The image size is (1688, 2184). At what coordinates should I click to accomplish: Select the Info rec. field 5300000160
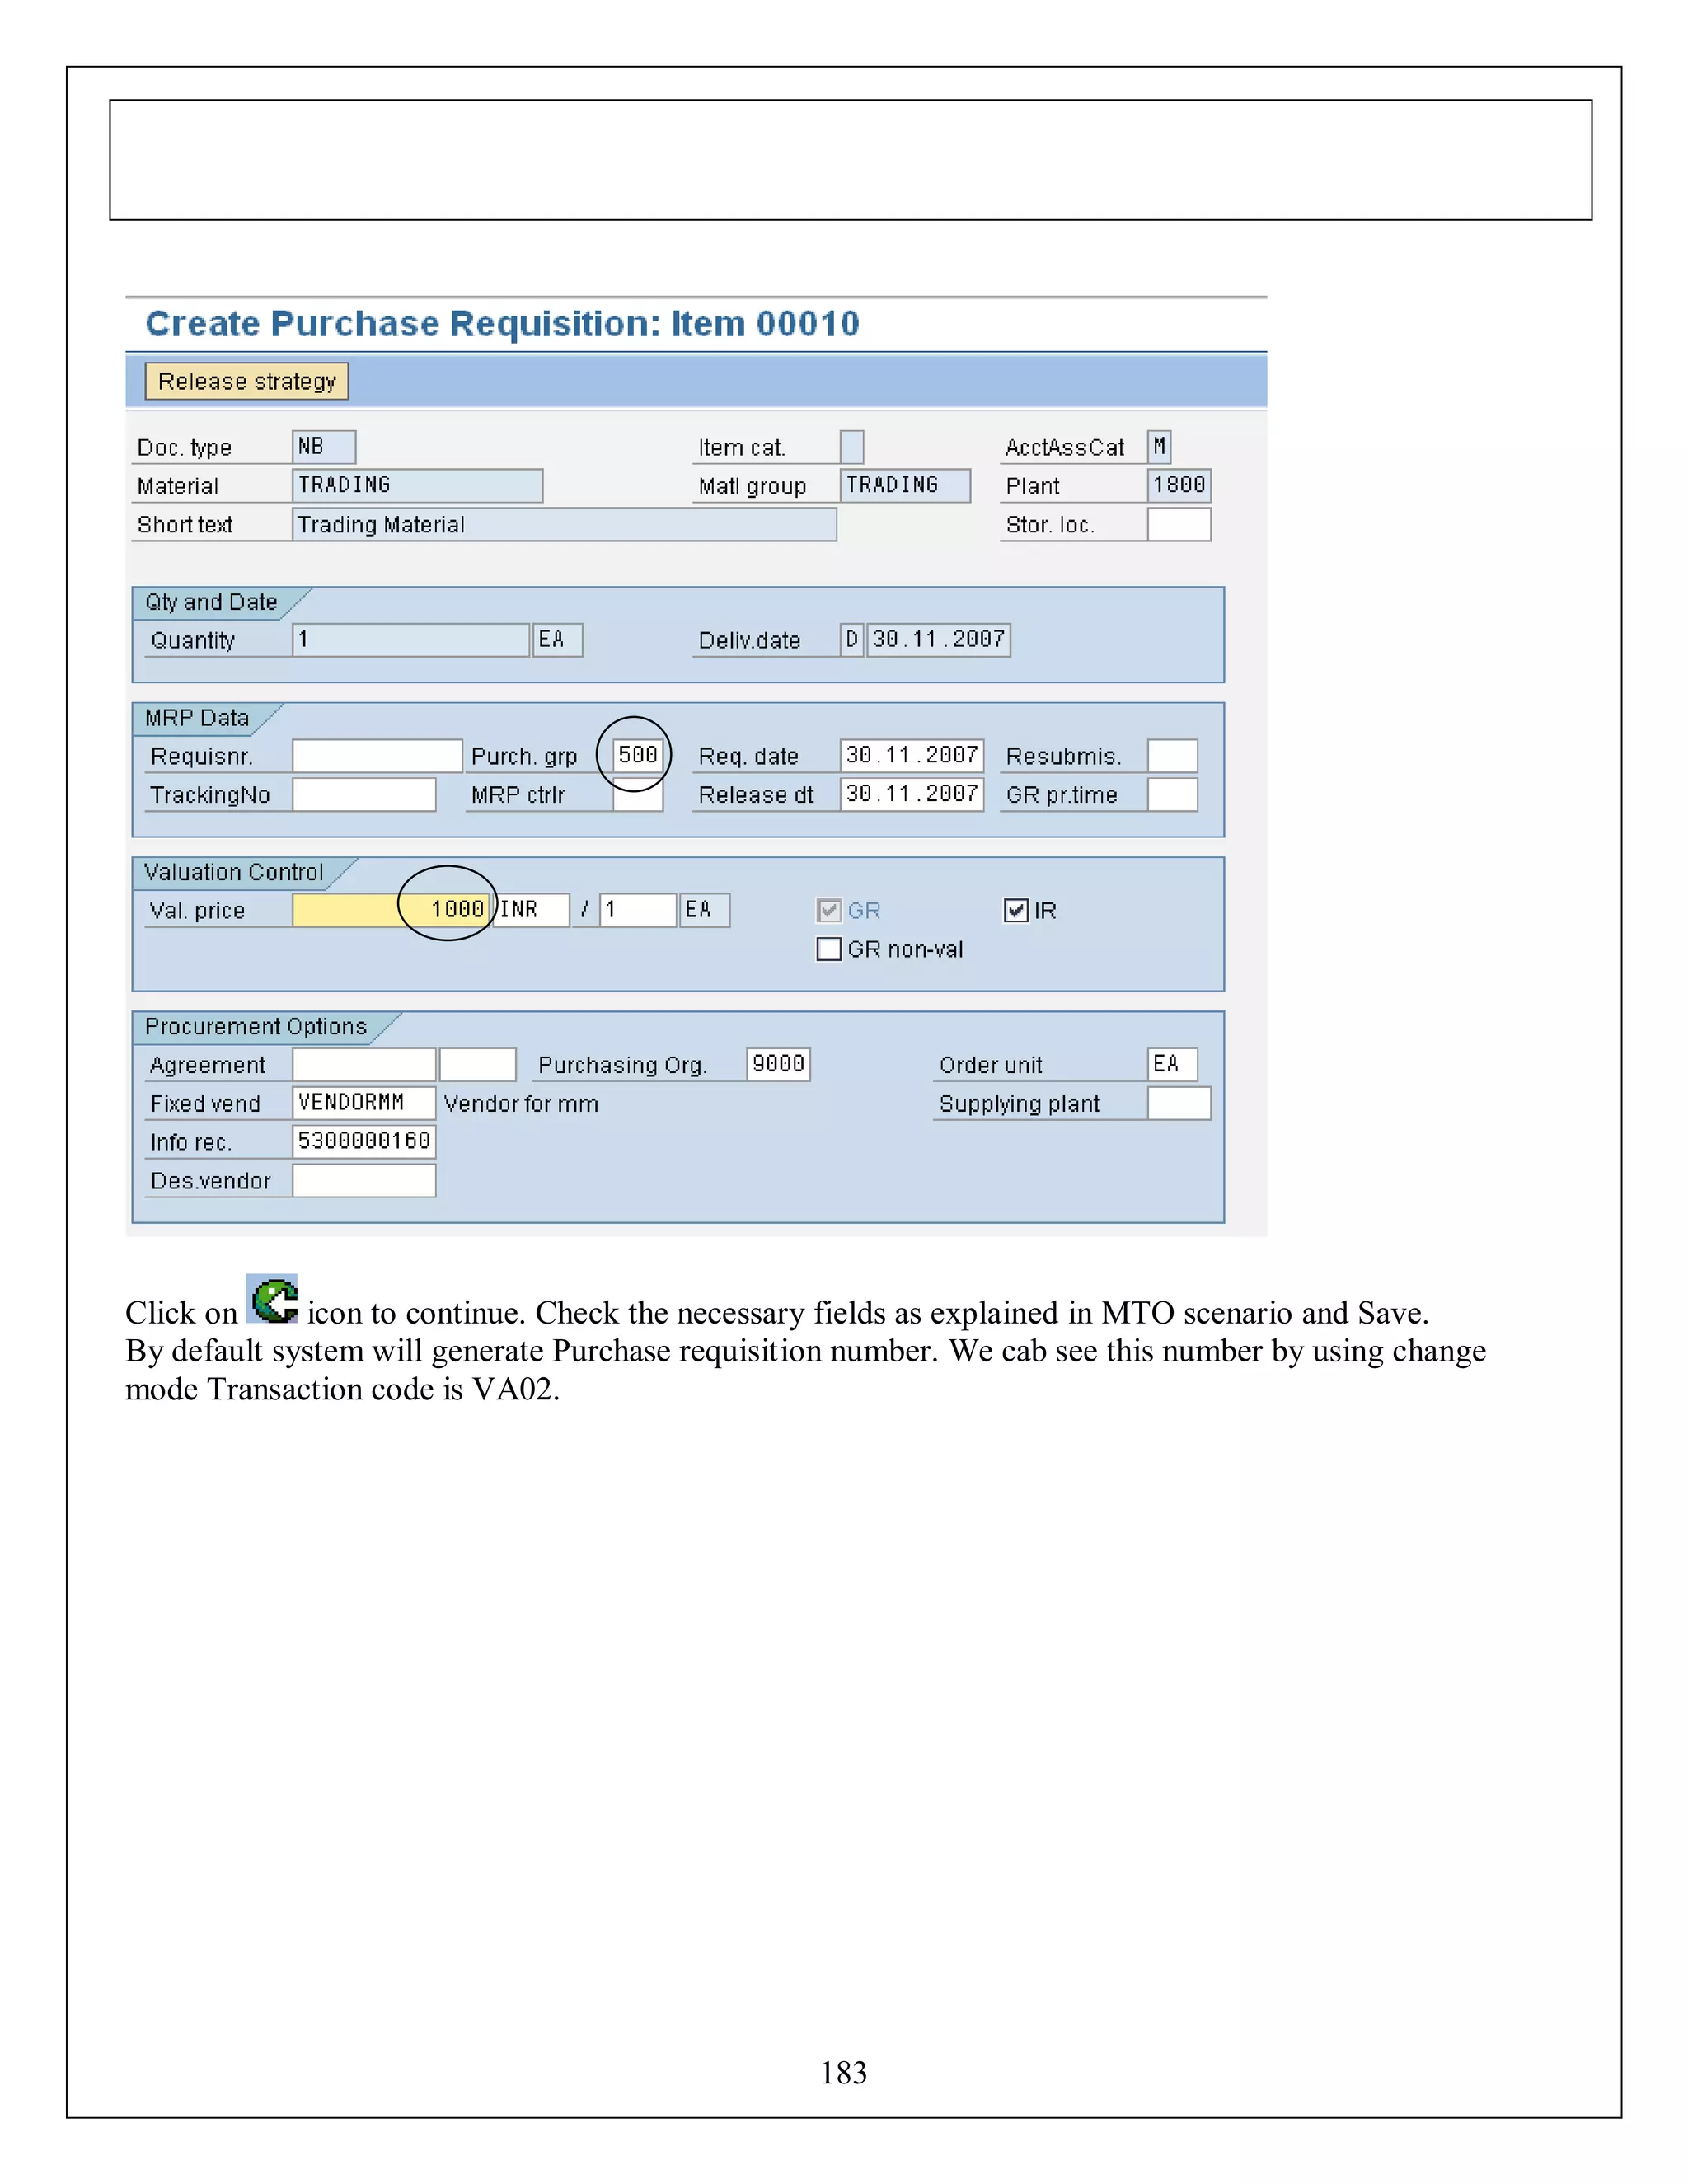pos(363,1141)
